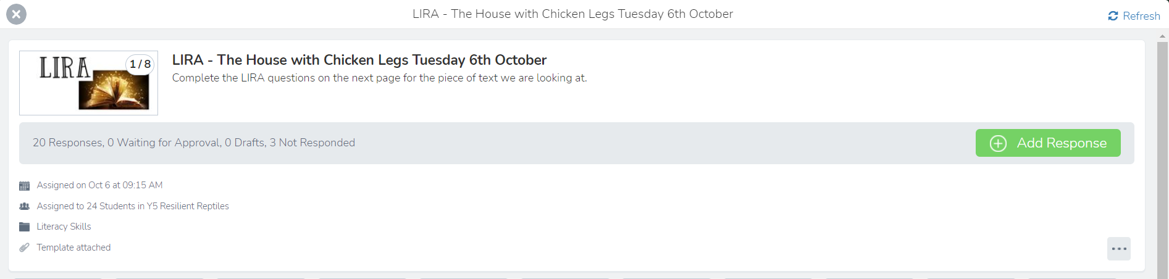
Task: Click the 1/8 page count badge
Action: 140,64
